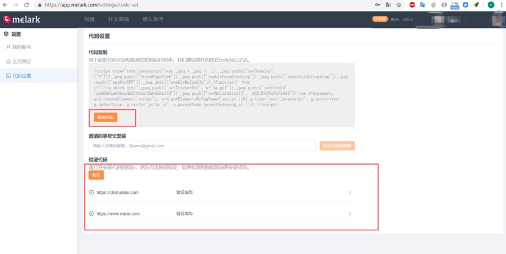Screen dimensions: 506x254
Task: Reload the page with the refresh icon
Action: [26, 5]
